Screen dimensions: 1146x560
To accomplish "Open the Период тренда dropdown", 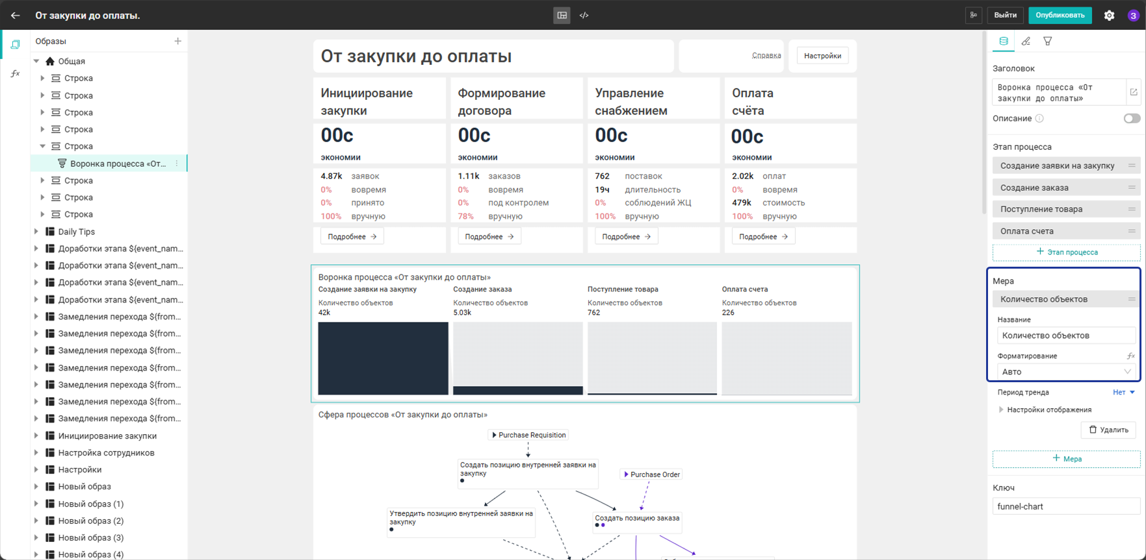I will pos(1123,392).
